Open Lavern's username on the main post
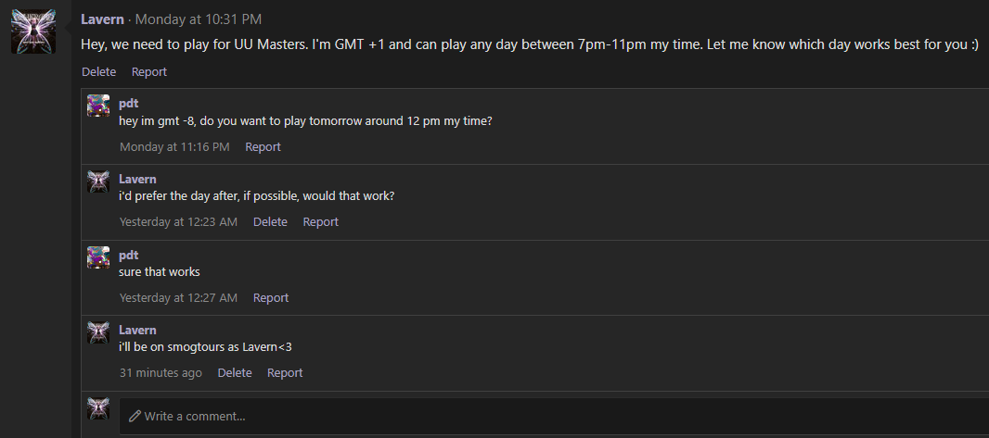Viewport: 989px width, 438px height. pos(102,19)
